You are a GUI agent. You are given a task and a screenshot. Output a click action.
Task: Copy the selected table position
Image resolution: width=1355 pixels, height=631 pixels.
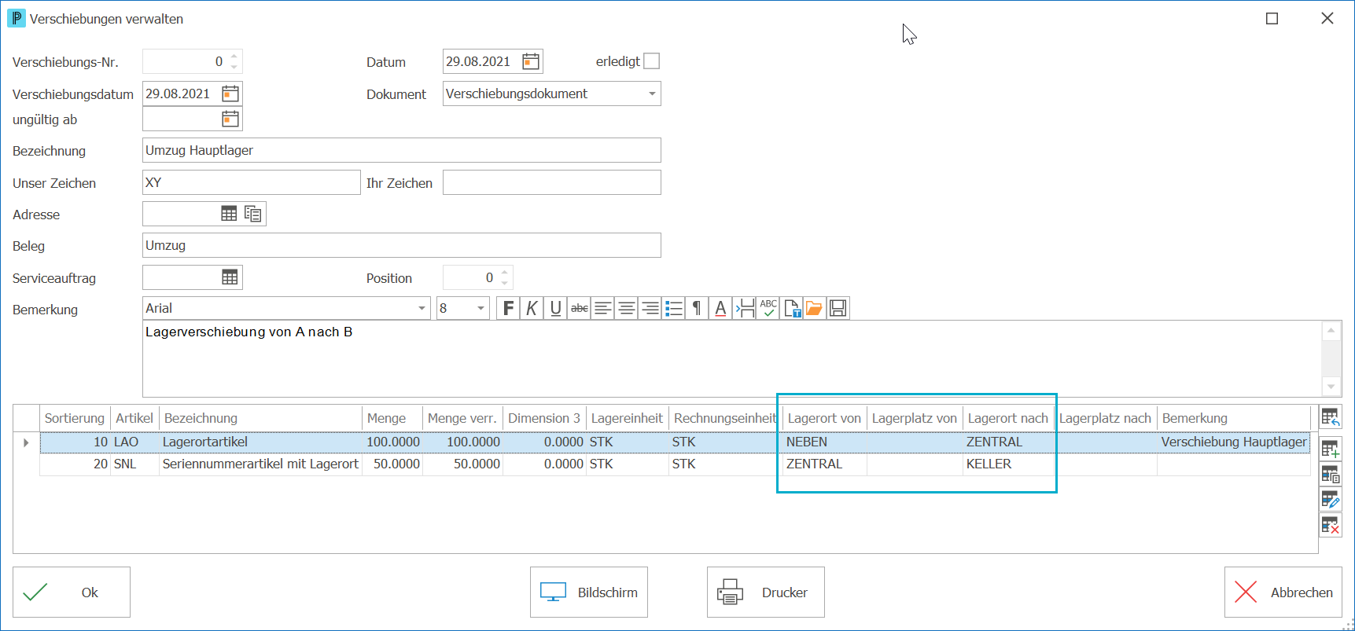[1331, 475]
